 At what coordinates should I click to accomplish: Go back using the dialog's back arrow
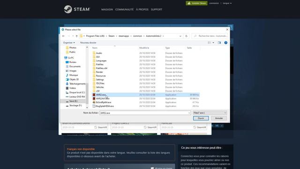coord(64,36)
